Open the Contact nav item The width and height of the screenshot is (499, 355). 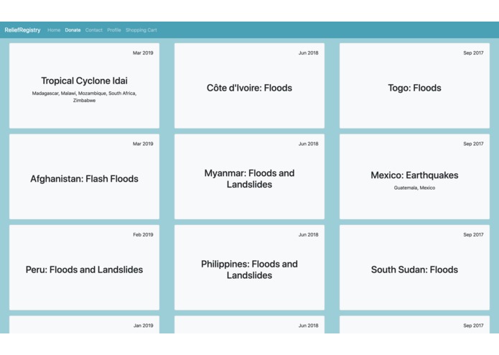(x=94, y=30)
